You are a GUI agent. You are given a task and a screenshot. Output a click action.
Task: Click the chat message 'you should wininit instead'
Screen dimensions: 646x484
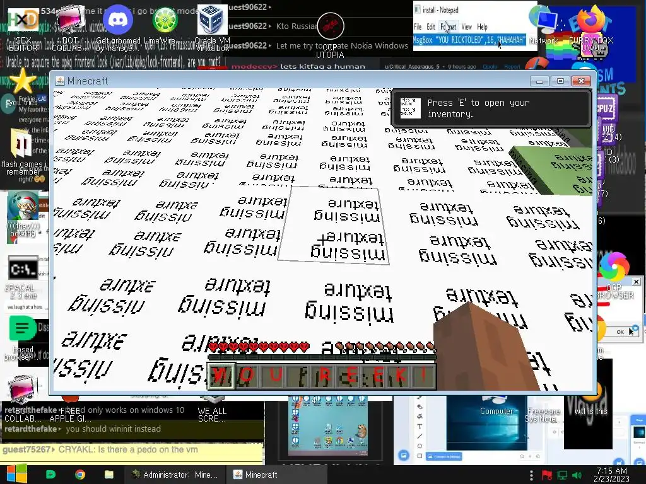114,429
